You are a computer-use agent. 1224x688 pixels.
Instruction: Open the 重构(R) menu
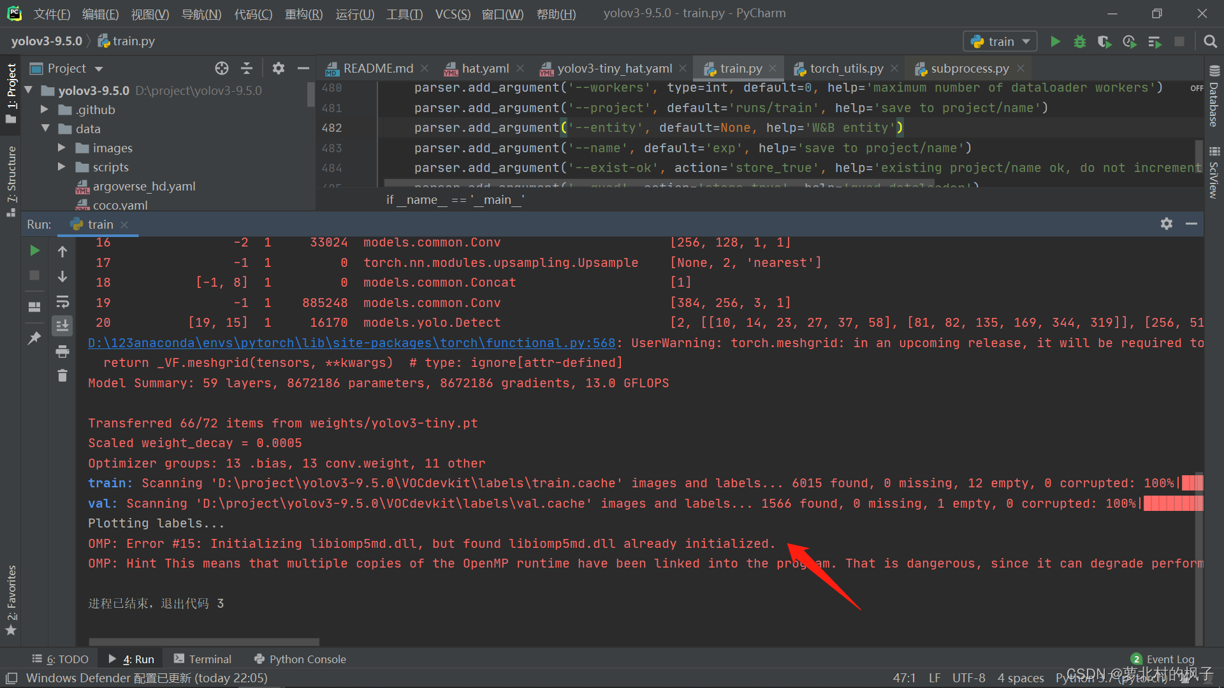coord(303,13)
